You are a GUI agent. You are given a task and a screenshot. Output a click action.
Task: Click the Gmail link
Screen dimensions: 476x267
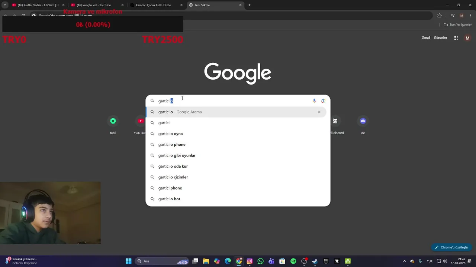426,38
